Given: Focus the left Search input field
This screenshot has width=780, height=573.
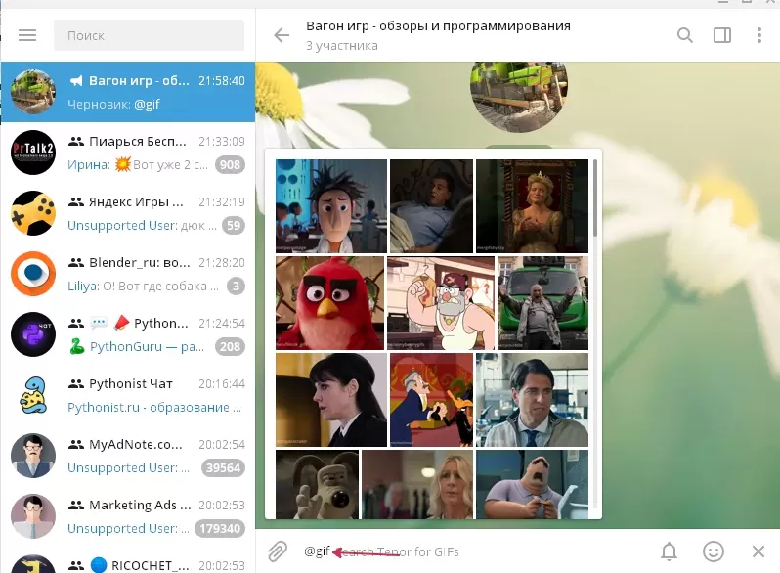Looking at the screenshot, I should click(155, 35).
